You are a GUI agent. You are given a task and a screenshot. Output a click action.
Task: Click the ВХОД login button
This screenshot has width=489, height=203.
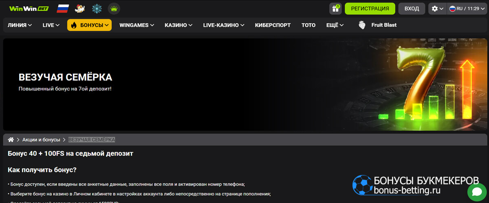412,9
